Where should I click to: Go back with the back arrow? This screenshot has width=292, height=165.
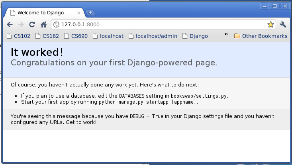pos(10,25)
